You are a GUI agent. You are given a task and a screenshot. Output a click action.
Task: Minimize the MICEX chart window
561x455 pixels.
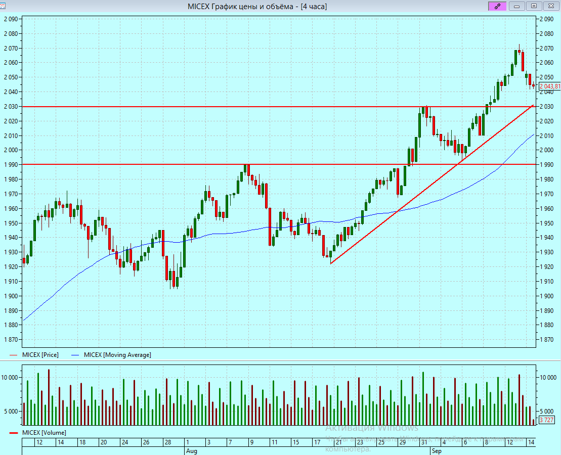[x=516, y=6]
